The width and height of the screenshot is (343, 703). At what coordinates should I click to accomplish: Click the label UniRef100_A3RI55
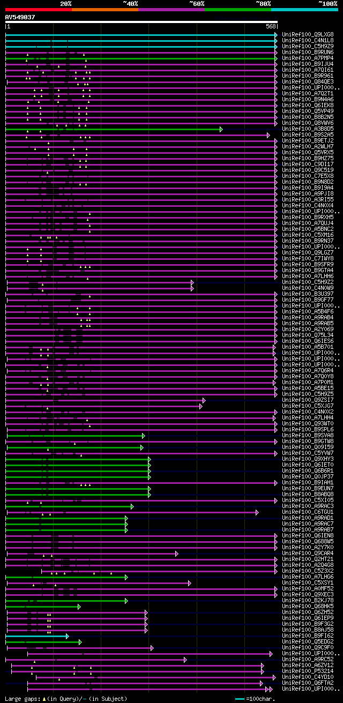[308, 199]
